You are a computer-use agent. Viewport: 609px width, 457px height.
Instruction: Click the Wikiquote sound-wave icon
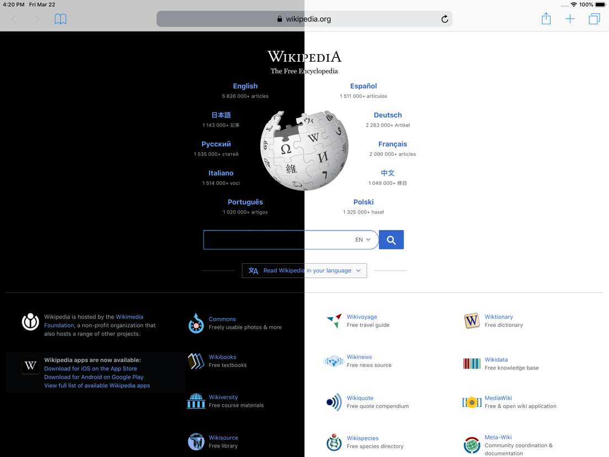334,402
